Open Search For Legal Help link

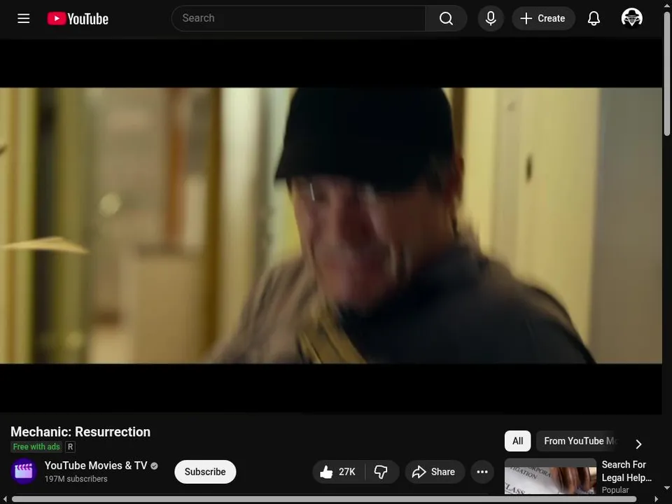click(626, 471)
